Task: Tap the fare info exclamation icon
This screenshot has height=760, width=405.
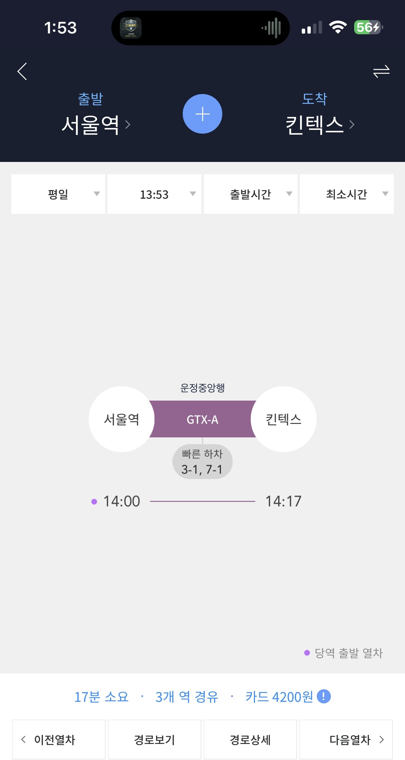Action: pyautogui.click(x=324, y=696)
